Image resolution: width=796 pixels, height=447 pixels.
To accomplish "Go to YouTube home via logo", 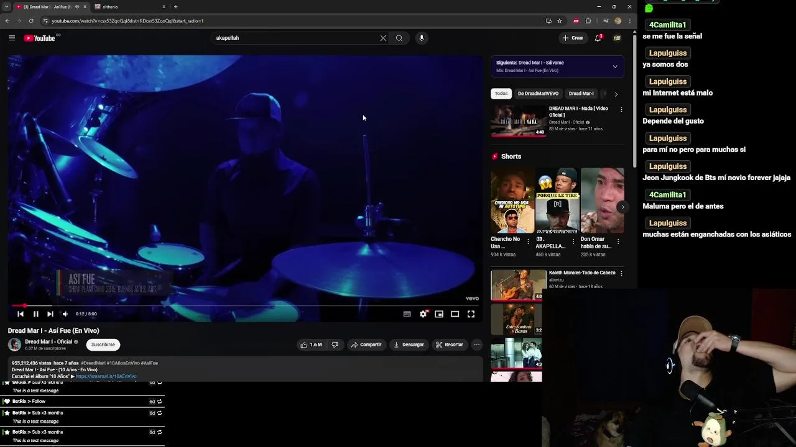I will click(x=41, y=38).
